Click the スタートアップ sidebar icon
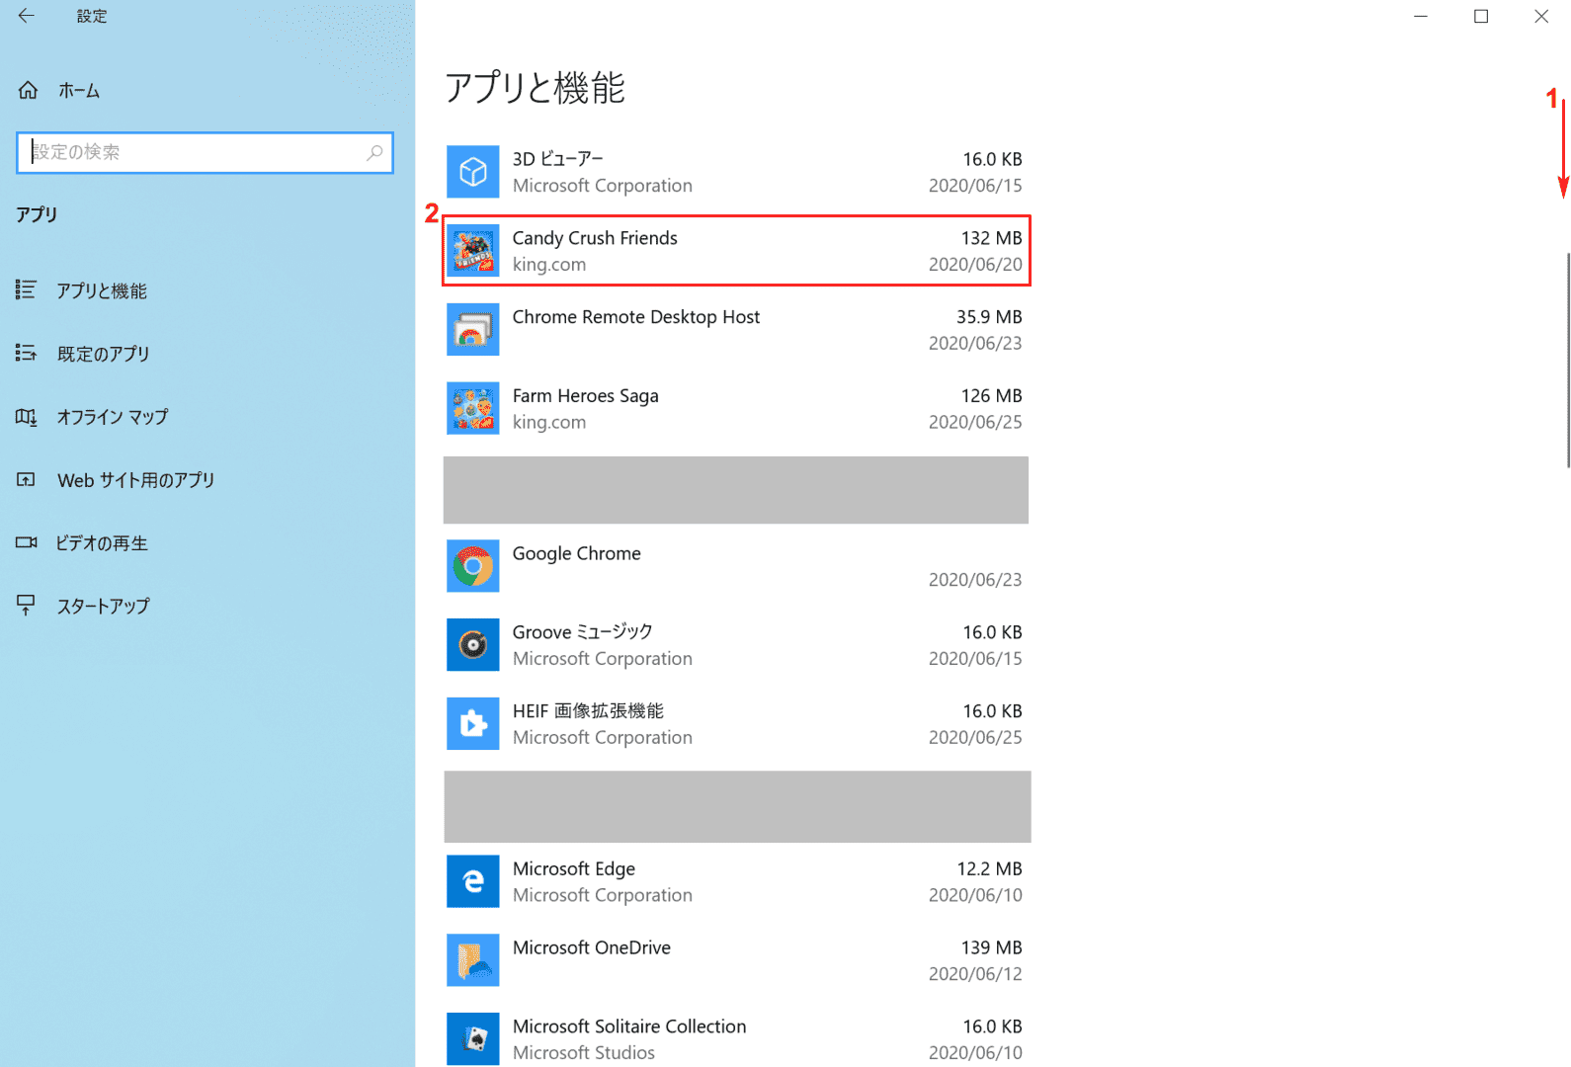 [26, 606]
